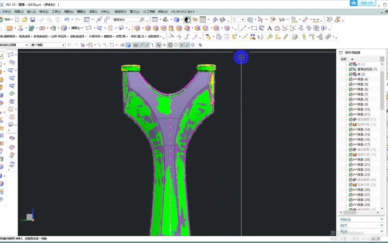
Task: Select the Rectangle sketch icon
Action: (x=254, y=28)
